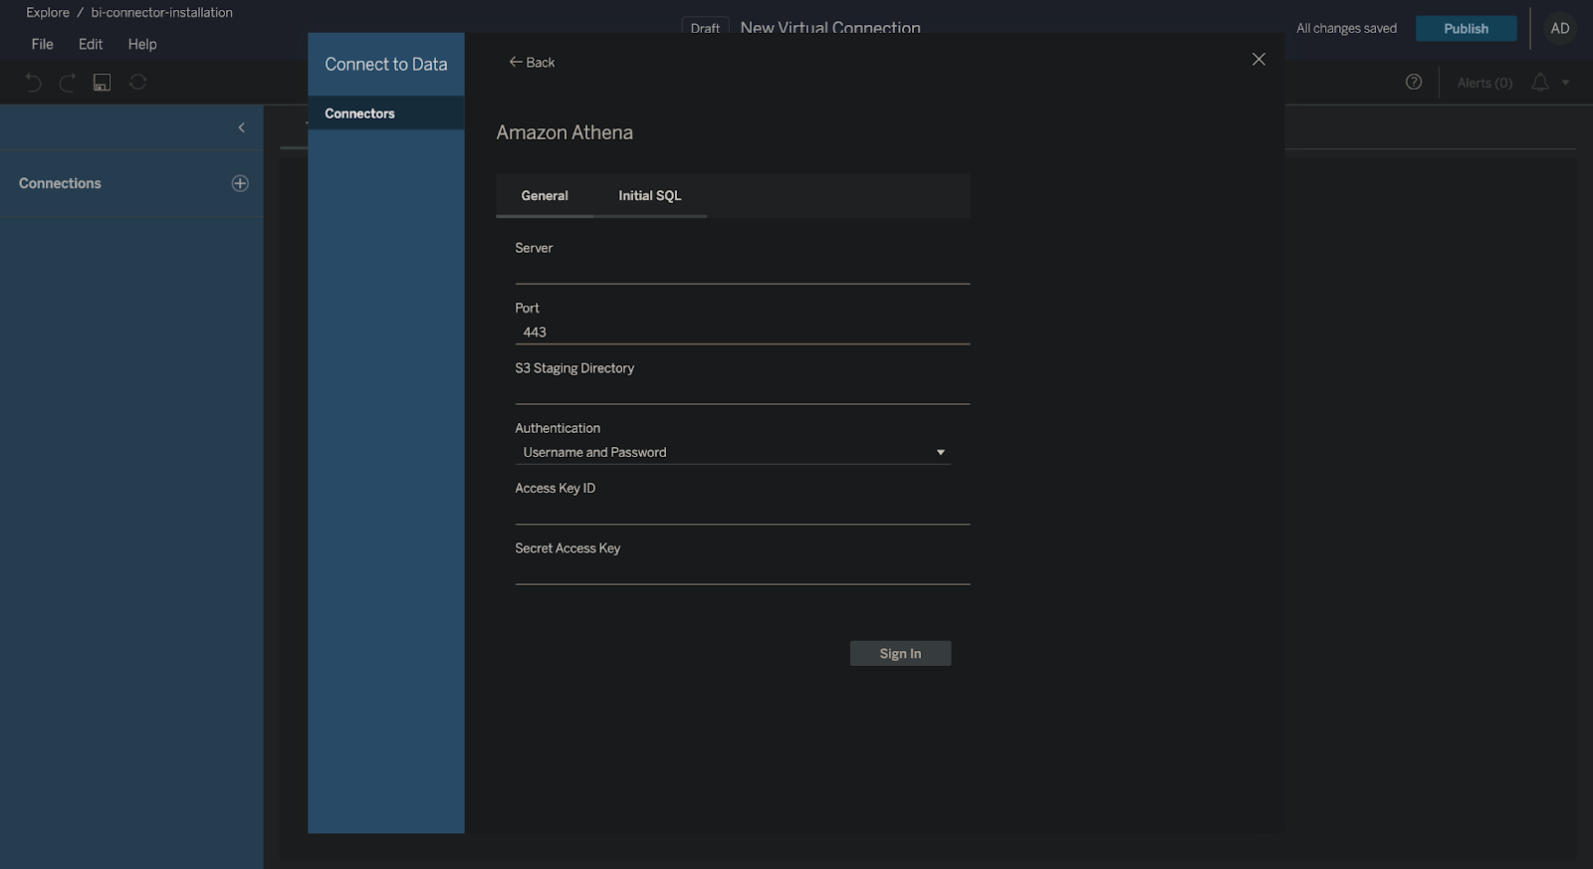
Task: Open the Edit menu
Action: pyautogui.click(x=91, y=44)
